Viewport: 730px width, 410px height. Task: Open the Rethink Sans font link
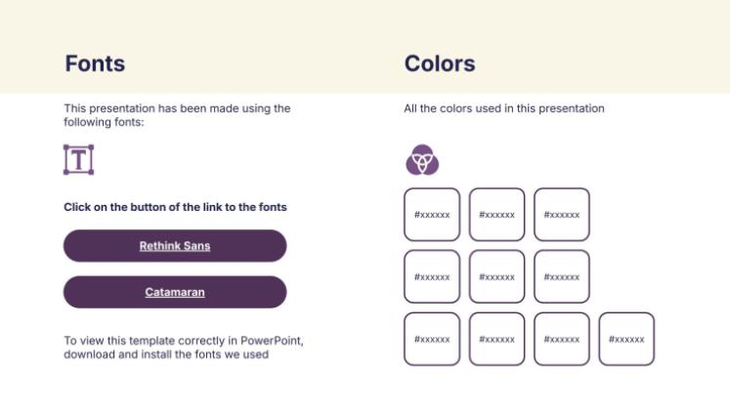175,246
